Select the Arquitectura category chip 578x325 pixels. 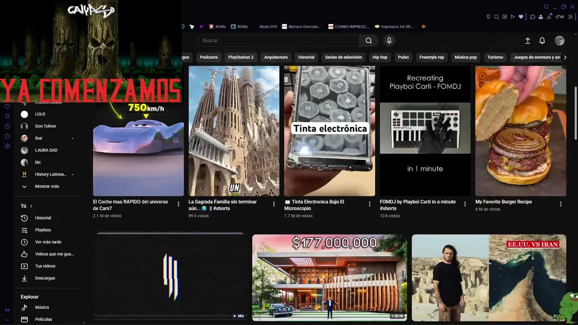point(276,57)
